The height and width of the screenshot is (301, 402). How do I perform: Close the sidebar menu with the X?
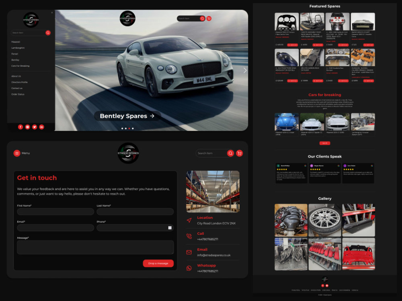click(52, 12)
